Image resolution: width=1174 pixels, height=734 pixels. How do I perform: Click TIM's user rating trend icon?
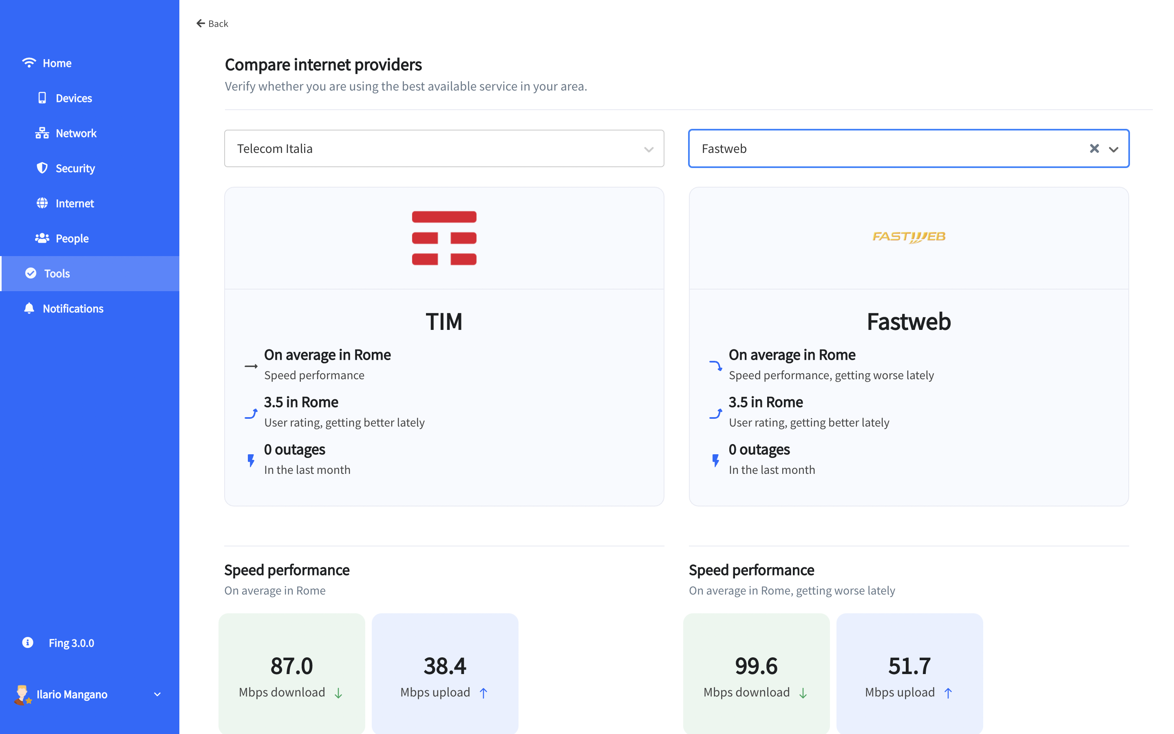pos(251,413)
